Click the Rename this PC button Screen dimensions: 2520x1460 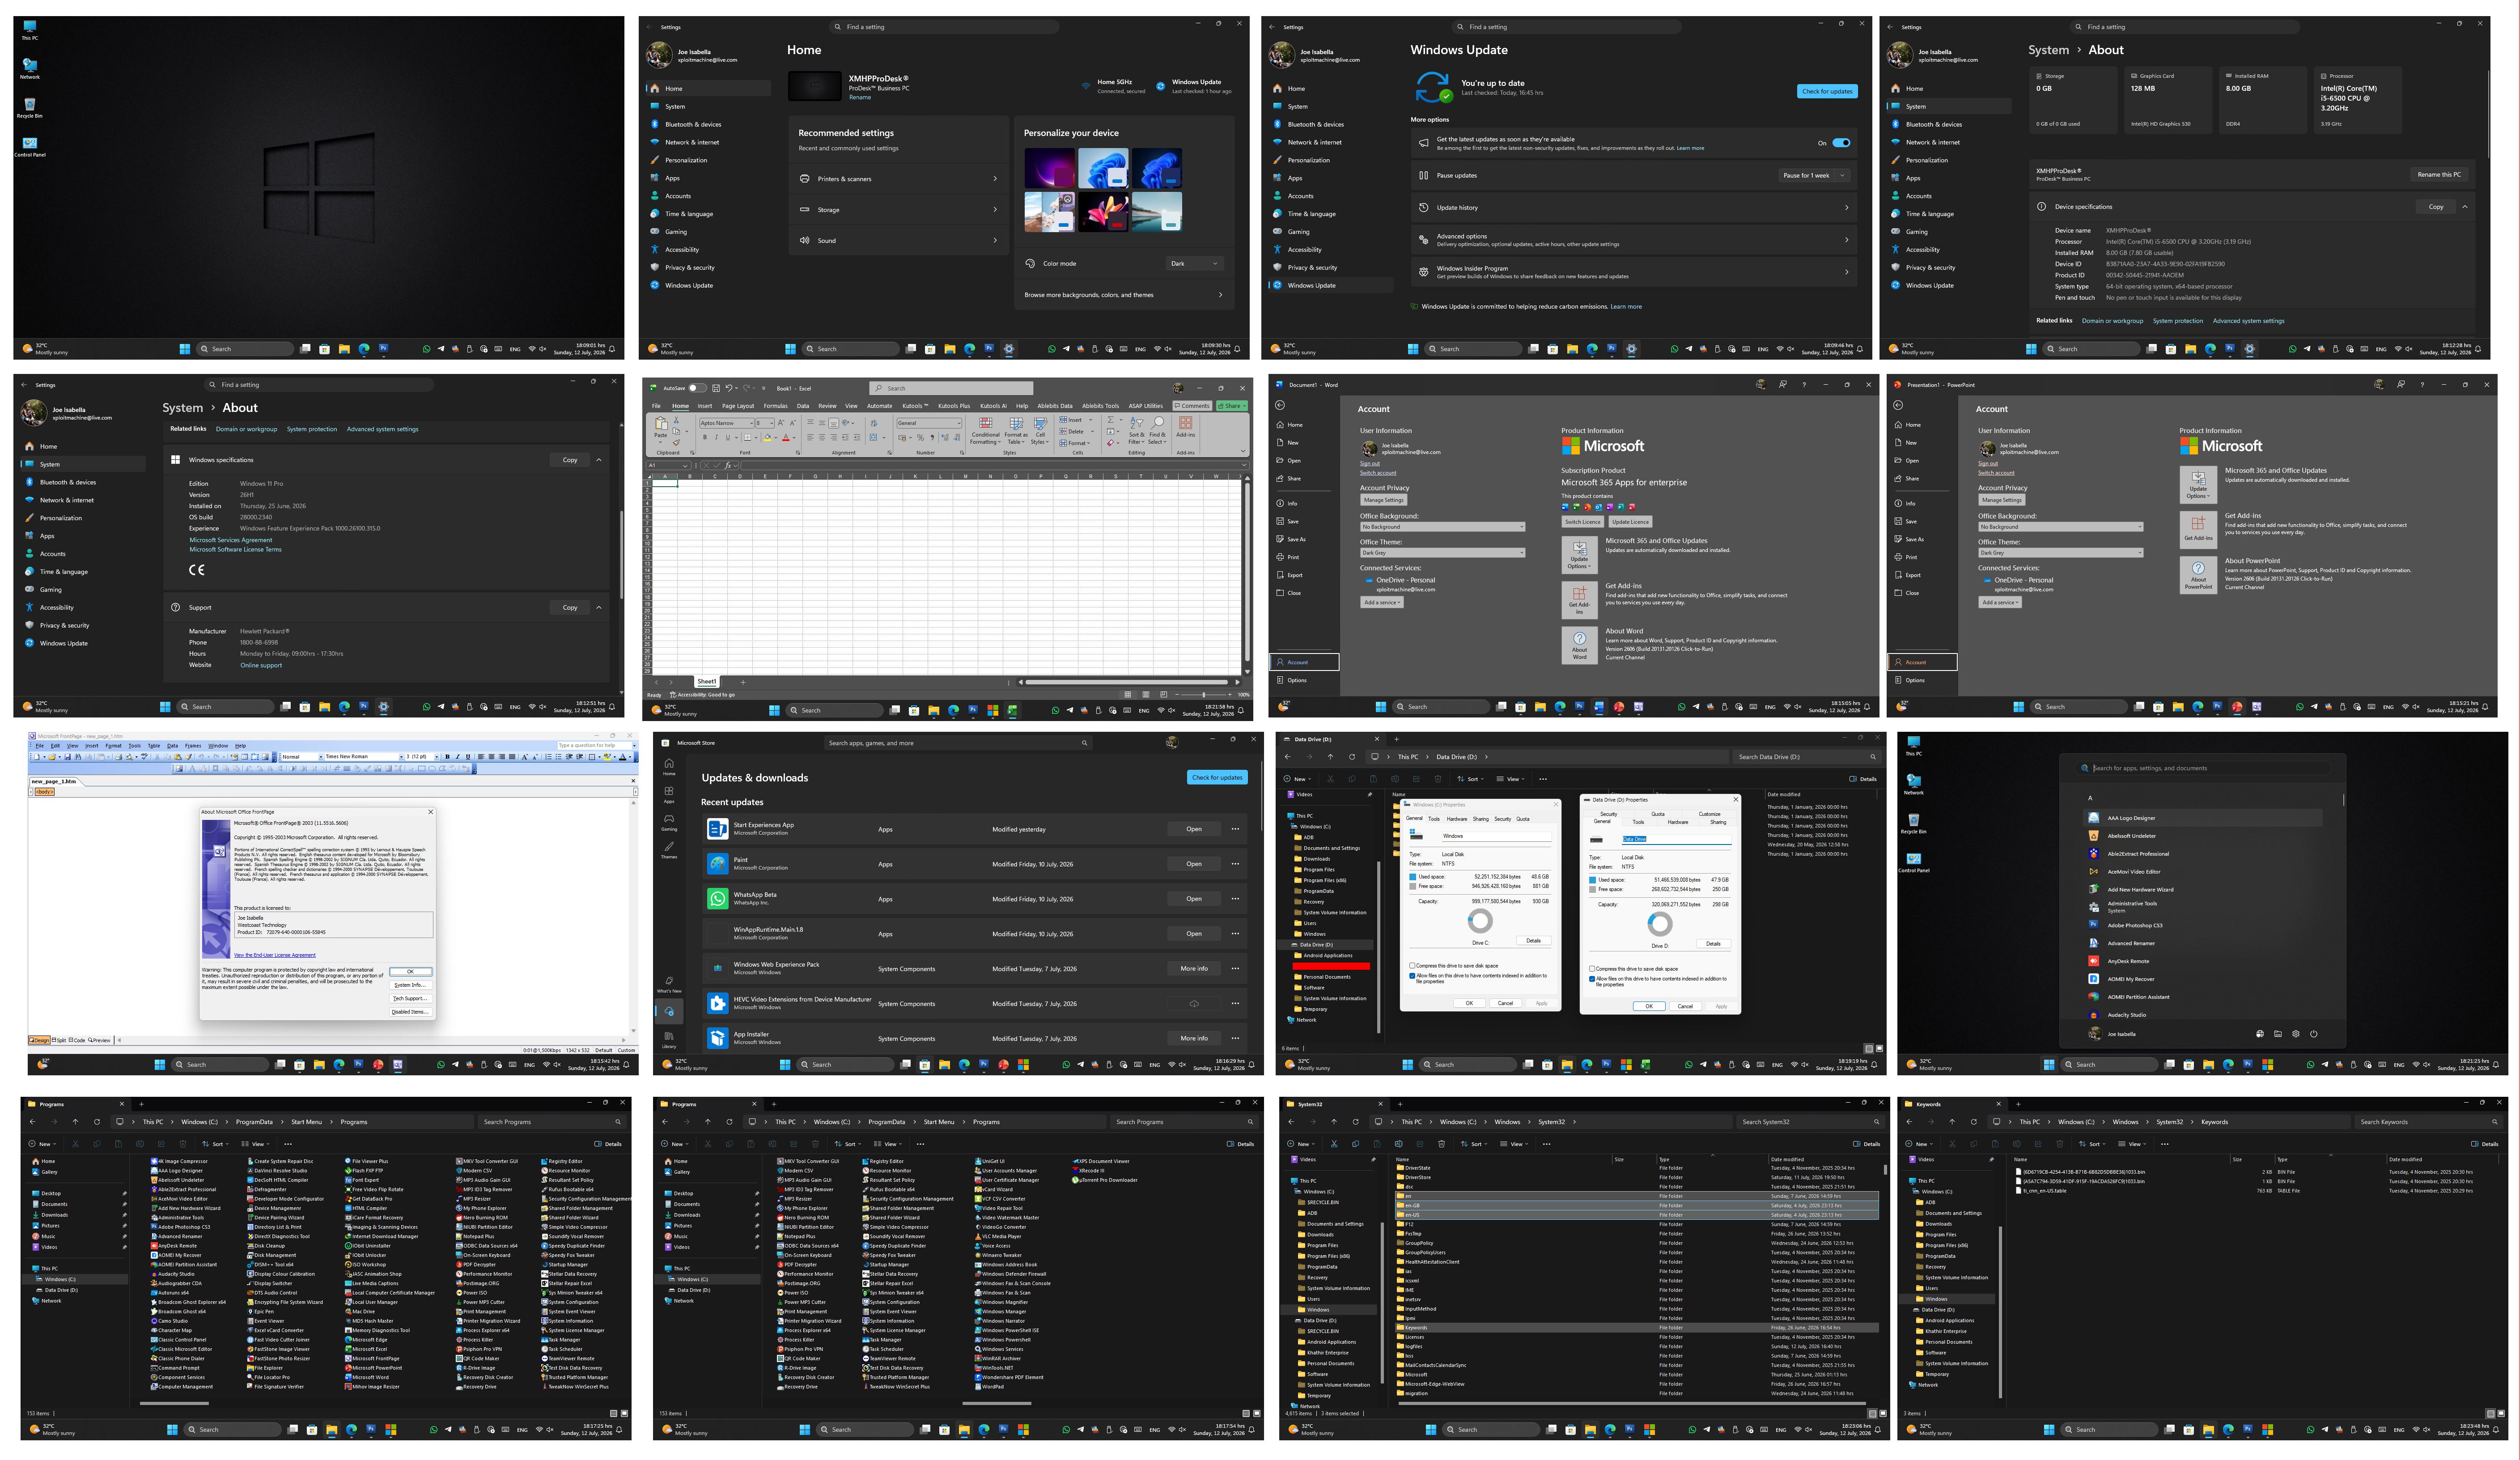(x=2439, y=175)
